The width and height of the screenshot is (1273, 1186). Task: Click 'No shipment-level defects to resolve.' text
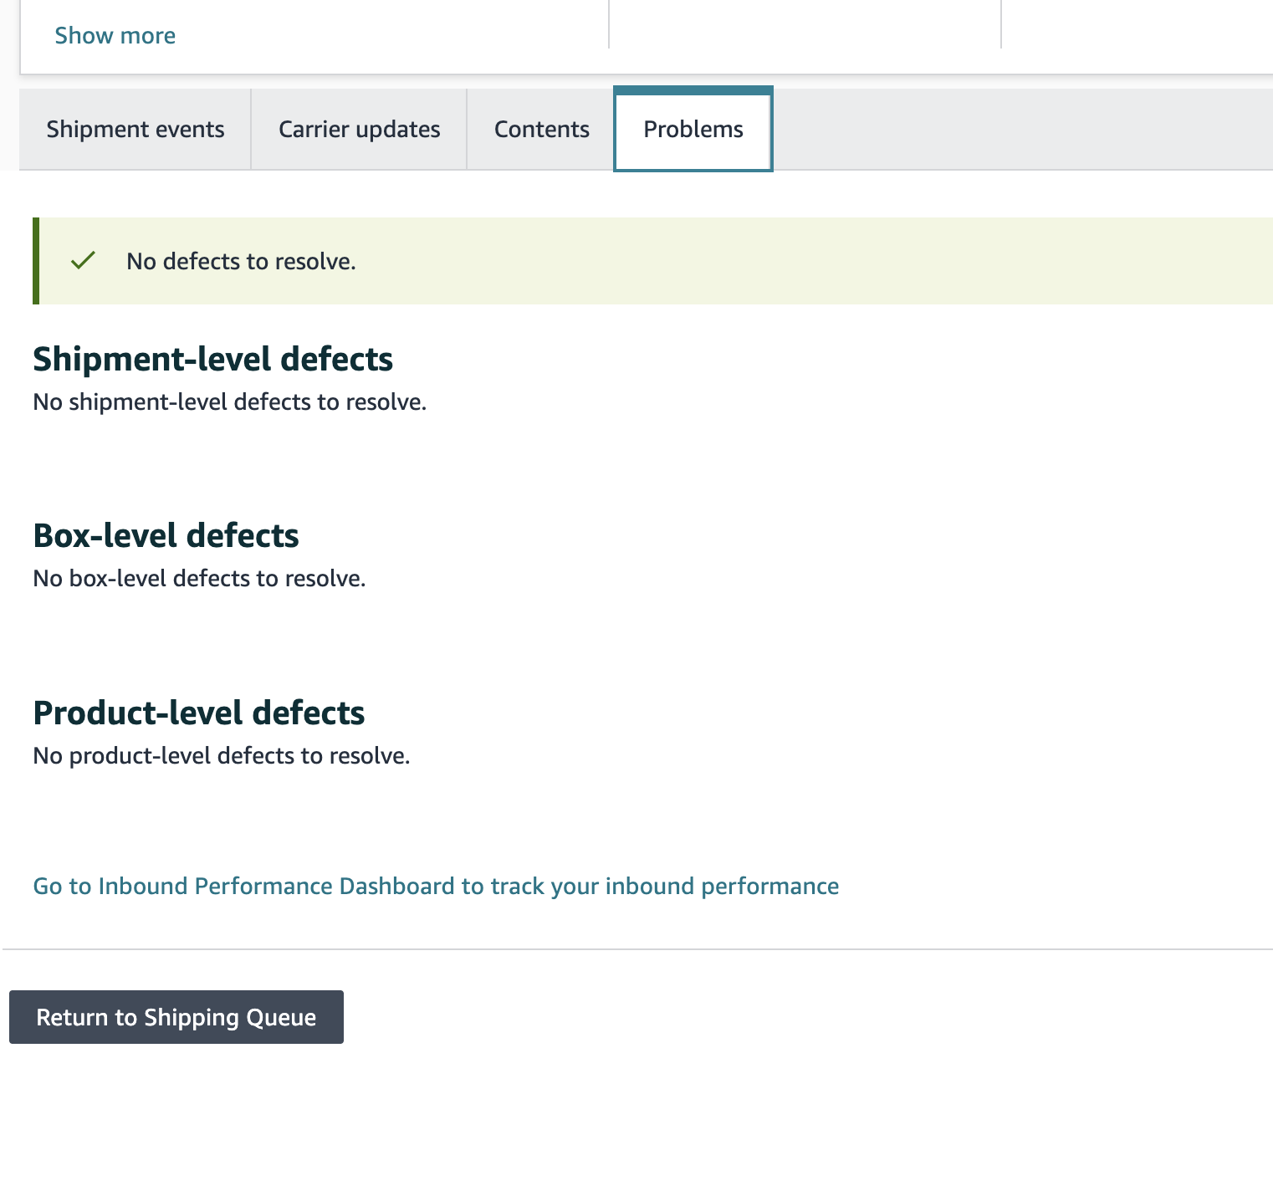(230, 402)
